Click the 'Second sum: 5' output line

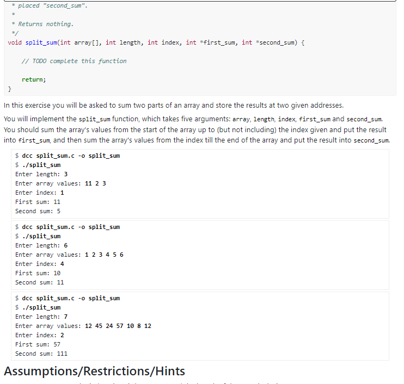(38, 211)
